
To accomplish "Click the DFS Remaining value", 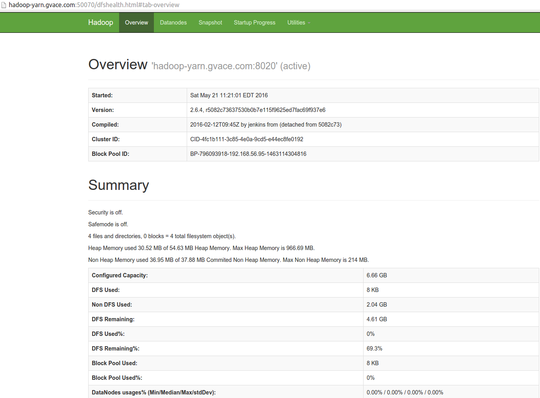I will click(377, 319).
